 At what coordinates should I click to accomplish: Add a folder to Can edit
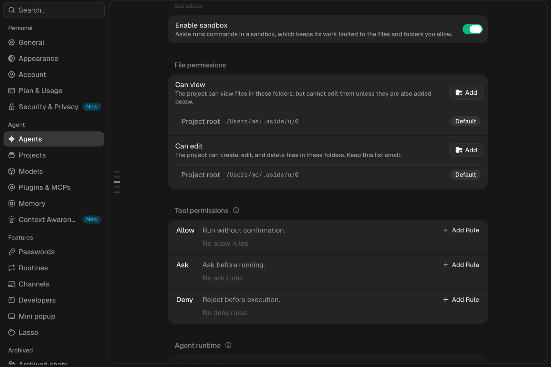pyautogui.click(x=466, y=150)
